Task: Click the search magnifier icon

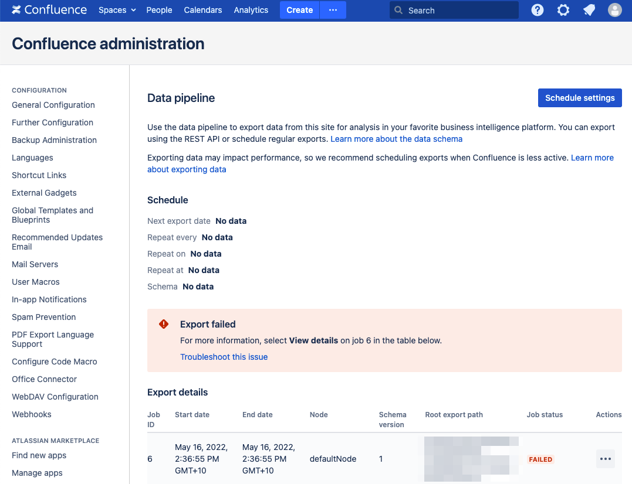Action: pyautogui.click(x=398, y=10)
